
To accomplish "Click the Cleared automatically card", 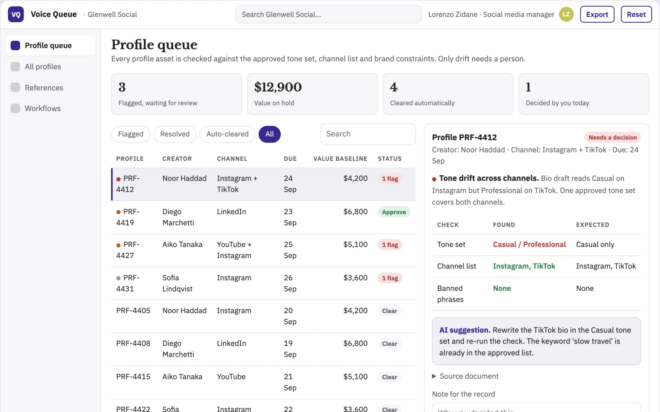I will (x=448, y=94).
